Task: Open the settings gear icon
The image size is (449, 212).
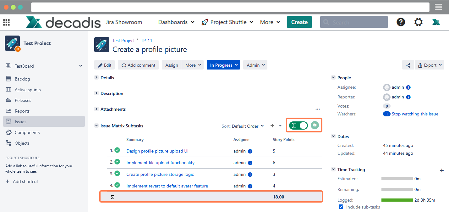Action: coord(418,22)
